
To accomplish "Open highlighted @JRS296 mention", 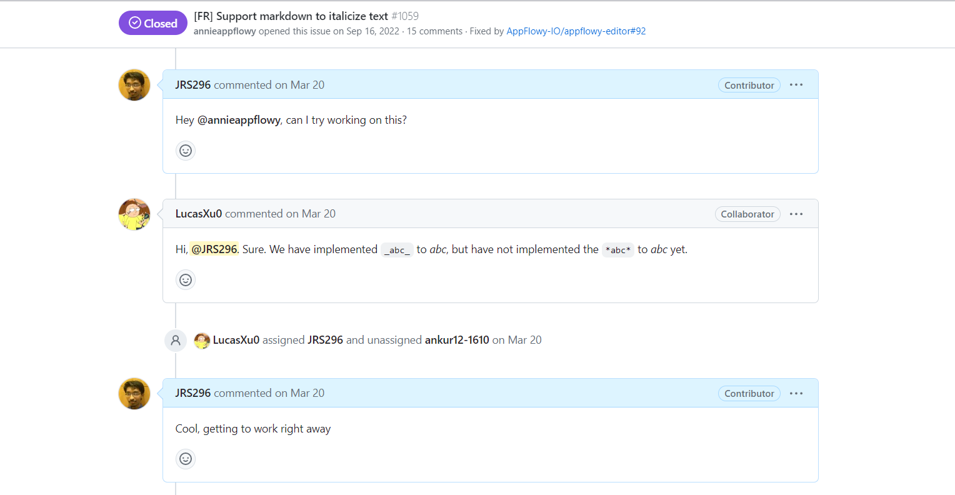I will coord(214,249).
